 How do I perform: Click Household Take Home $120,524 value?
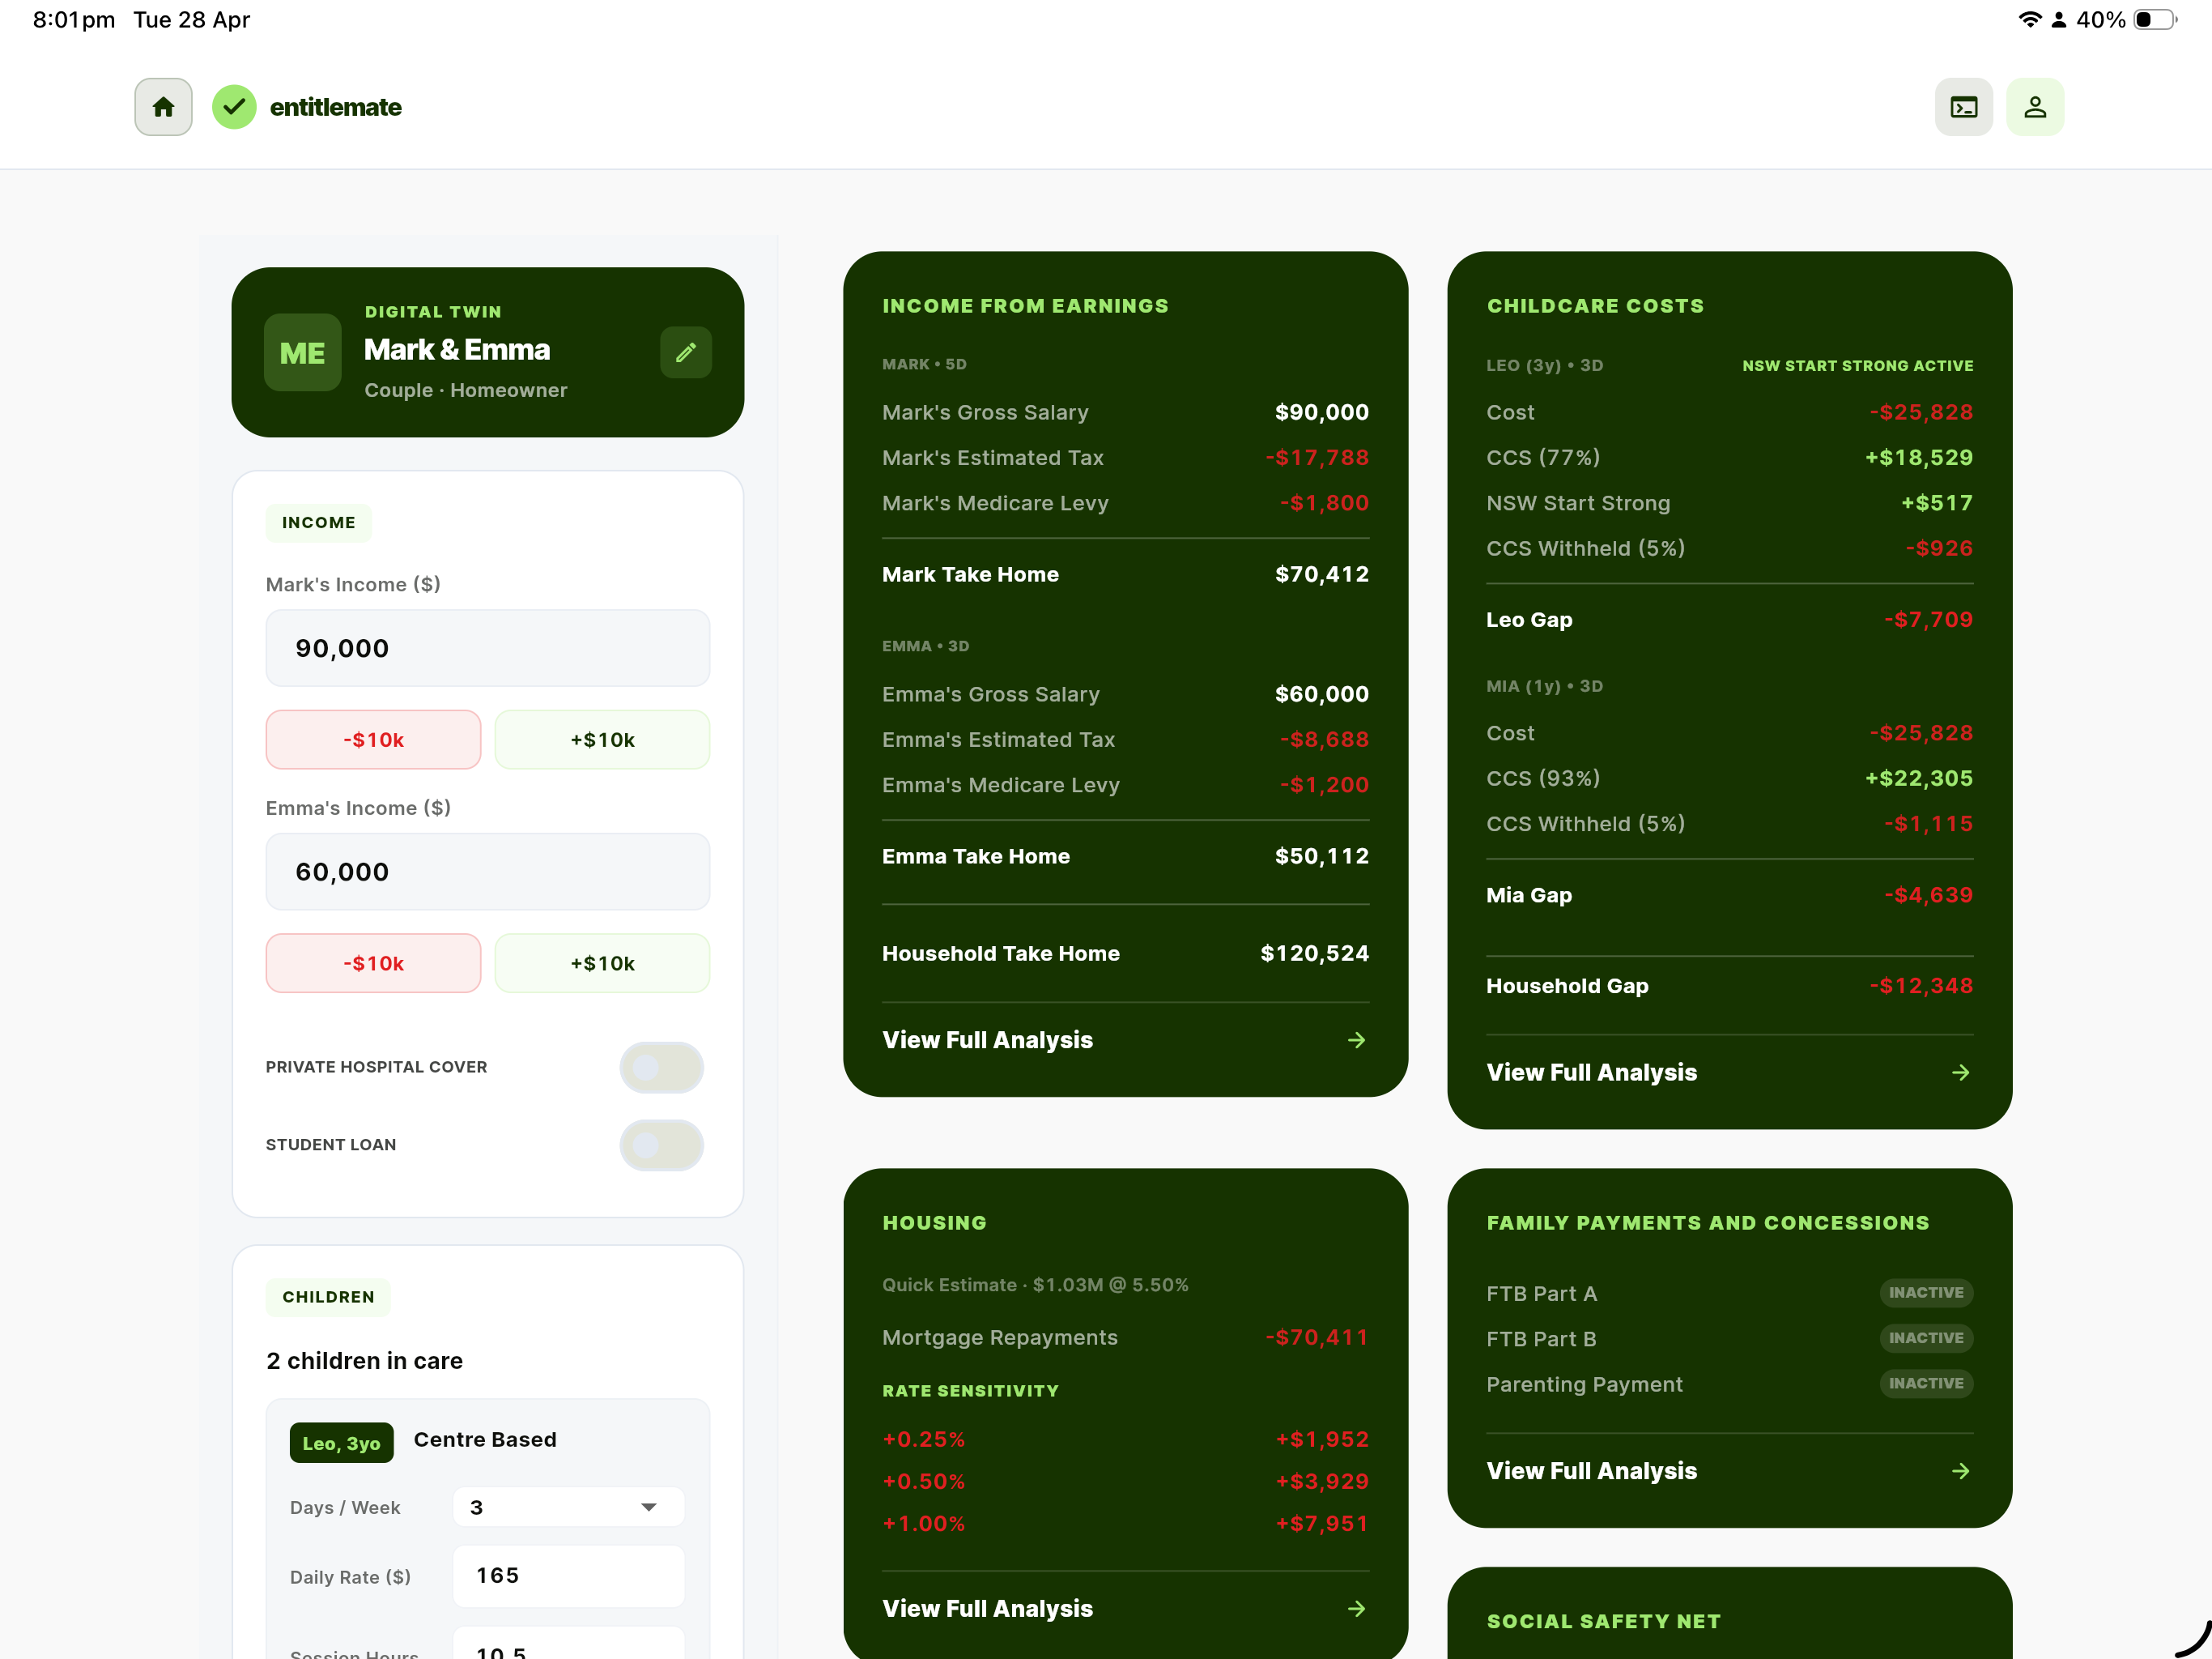tap(1314, 953)
